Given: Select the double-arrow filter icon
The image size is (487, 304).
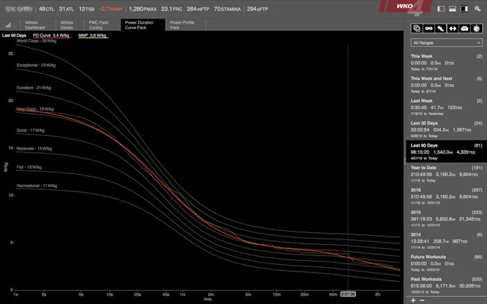Looking at the screenshot, I should (x=452, y=29).
